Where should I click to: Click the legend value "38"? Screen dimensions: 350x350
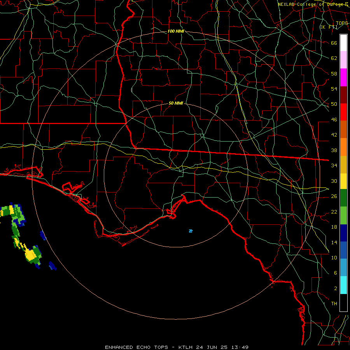point(334,150)
